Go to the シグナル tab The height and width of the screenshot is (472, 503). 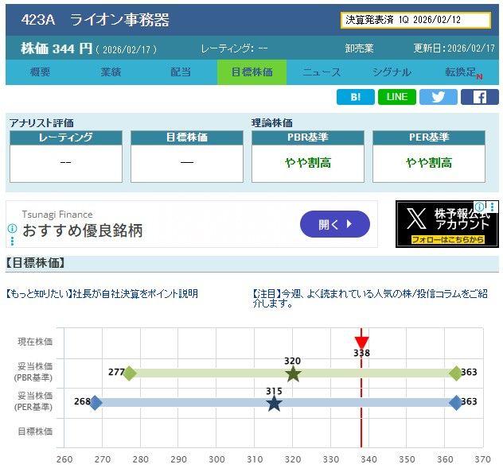coord(392,72)
